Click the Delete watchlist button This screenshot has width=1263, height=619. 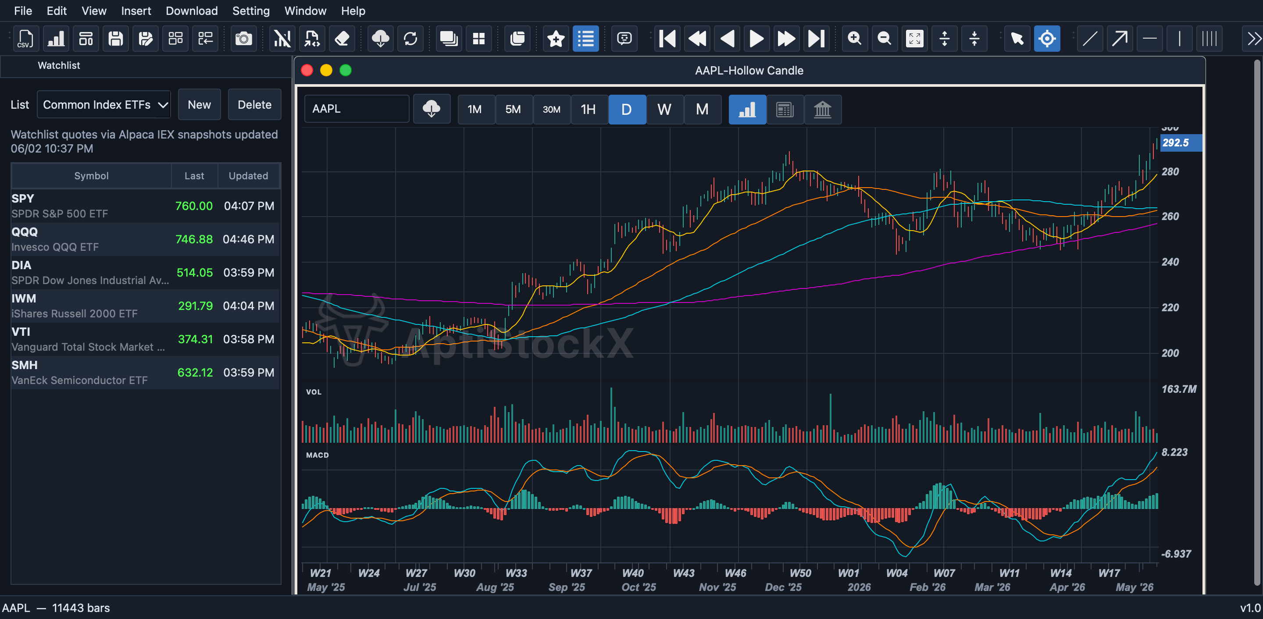(254, 104)
